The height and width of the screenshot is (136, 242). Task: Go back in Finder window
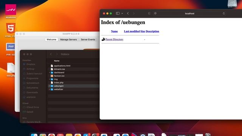click(x=51, y=54)
